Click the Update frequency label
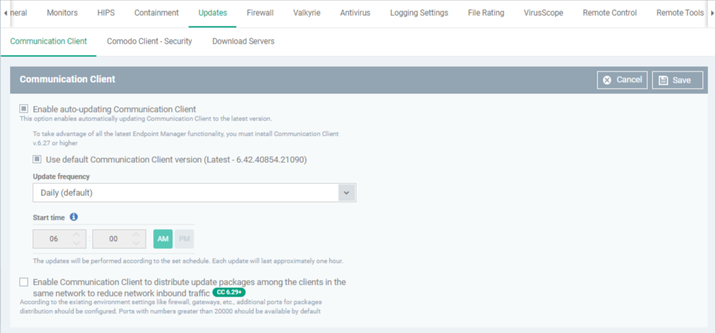Screen dimensions: 715x333 click(x=61, y=177)
